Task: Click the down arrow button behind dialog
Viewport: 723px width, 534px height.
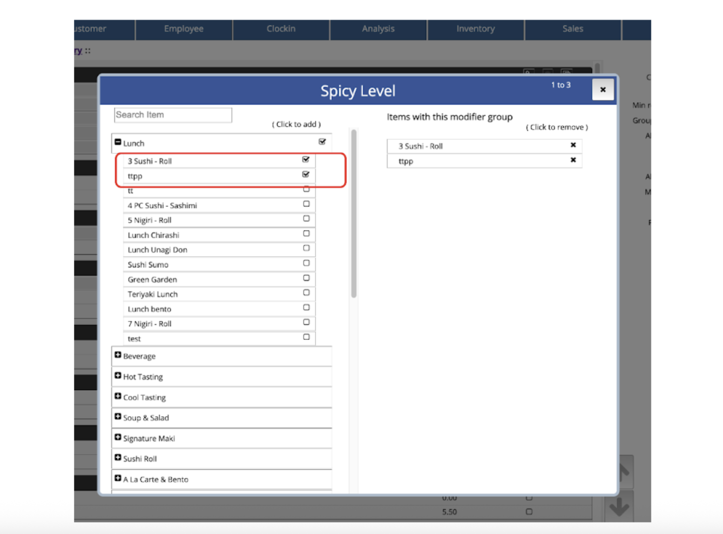Action: click(x=619, y=507)
